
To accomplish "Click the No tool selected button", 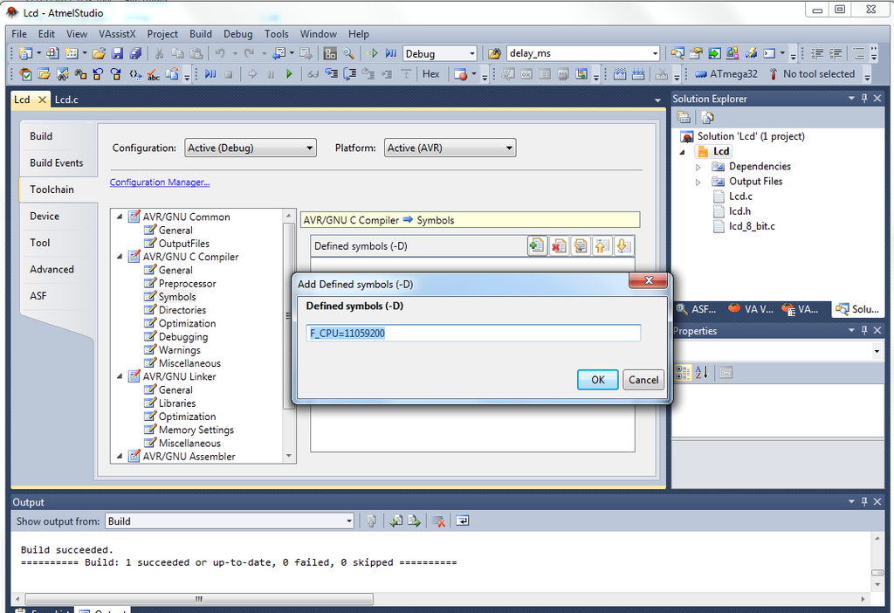I will point(812,74).
